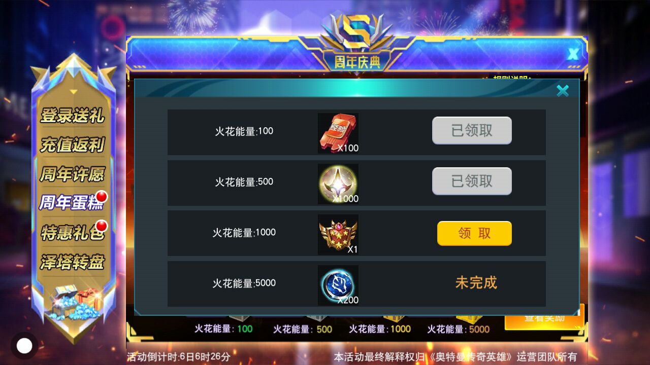The height and width of the screenshot is (365, 650).
Task: Tap the glowing emblem reward x1000 icon
Action: click(338, 184)
